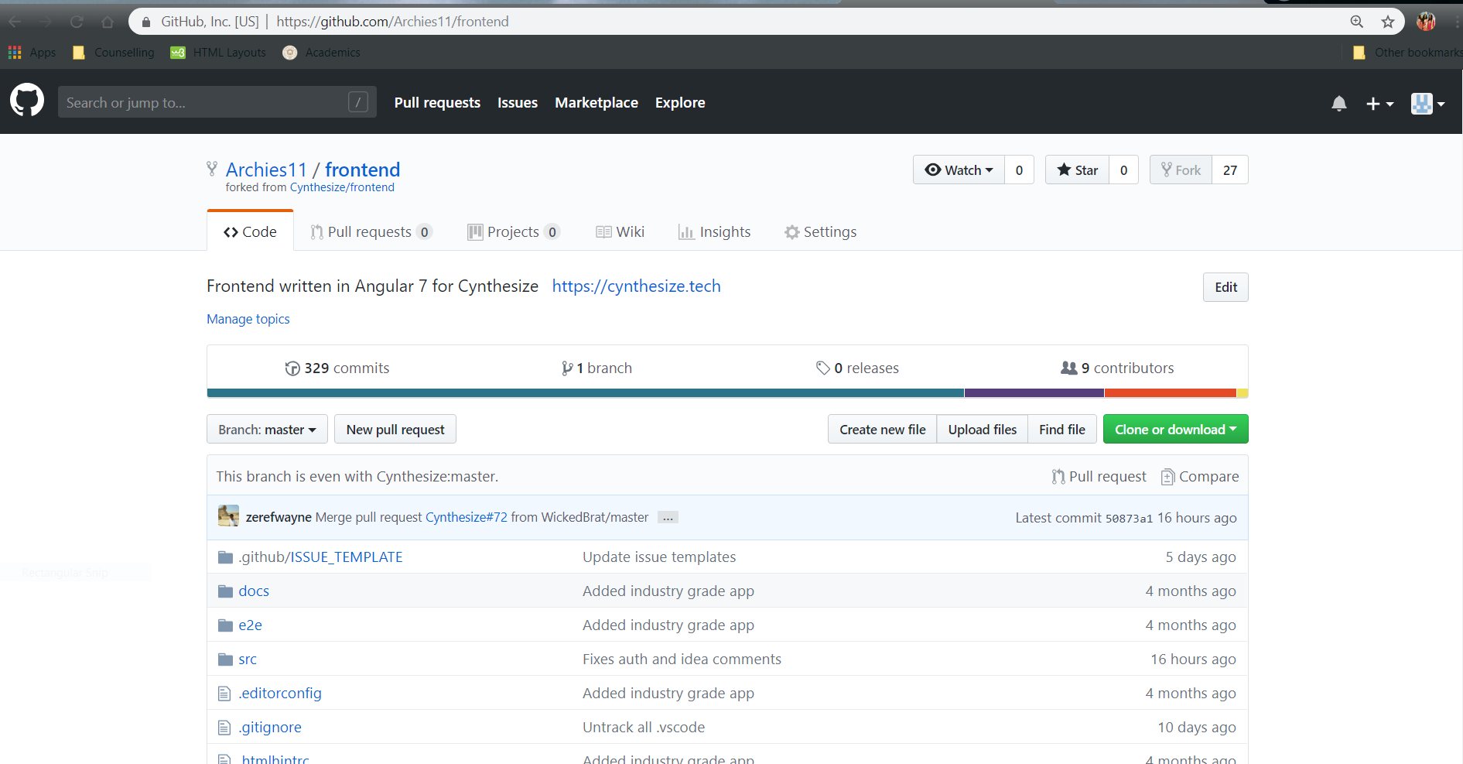
Task: Click the Fork button
Action: click(x=1181, y=170)
